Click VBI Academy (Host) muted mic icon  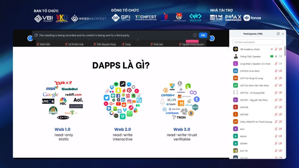[x=276, y=49]
